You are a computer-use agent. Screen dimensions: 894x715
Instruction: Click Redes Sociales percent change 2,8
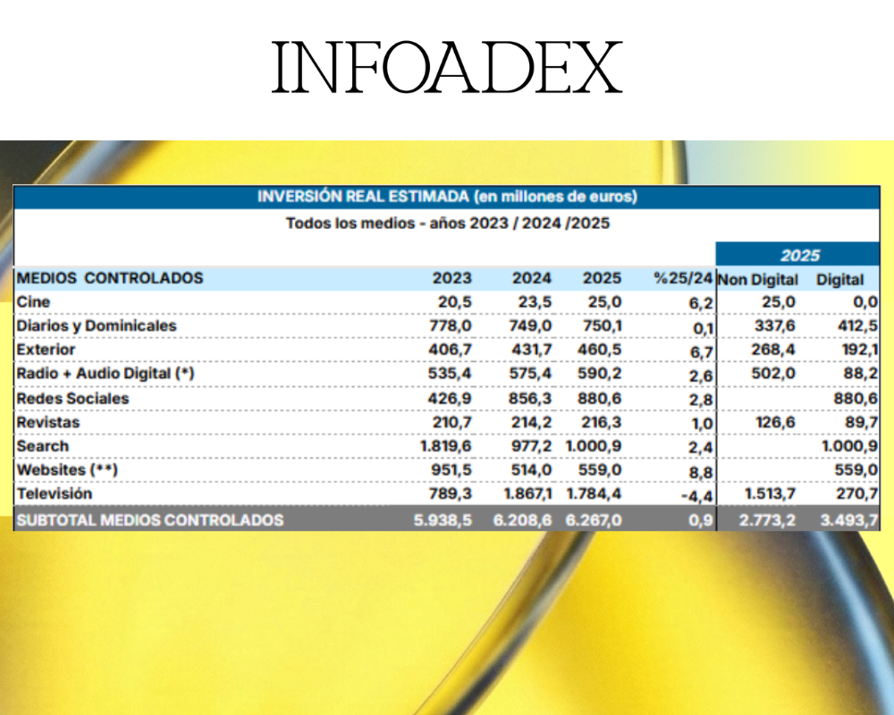click(x=701, y=400)
